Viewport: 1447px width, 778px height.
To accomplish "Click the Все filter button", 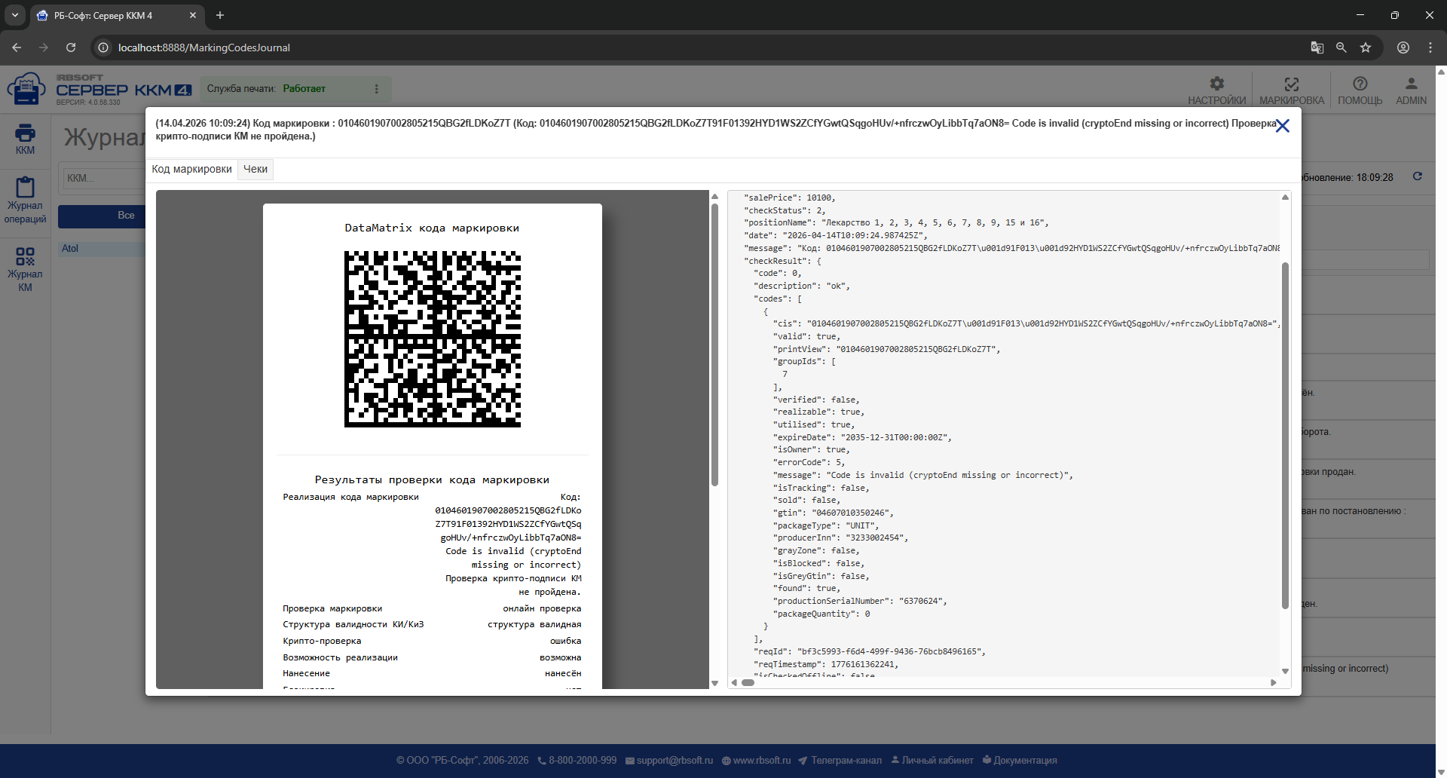I will pos(102,216).
